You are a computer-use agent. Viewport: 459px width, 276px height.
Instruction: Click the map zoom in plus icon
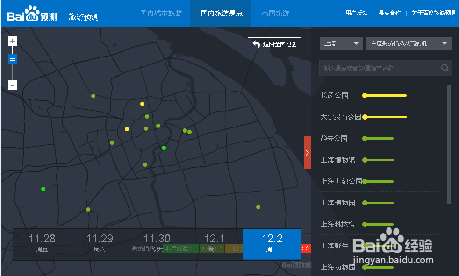point(12,41)
